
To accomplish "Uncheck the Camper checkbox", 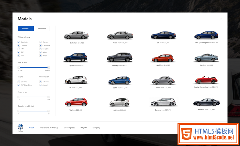I will [40, 42].
